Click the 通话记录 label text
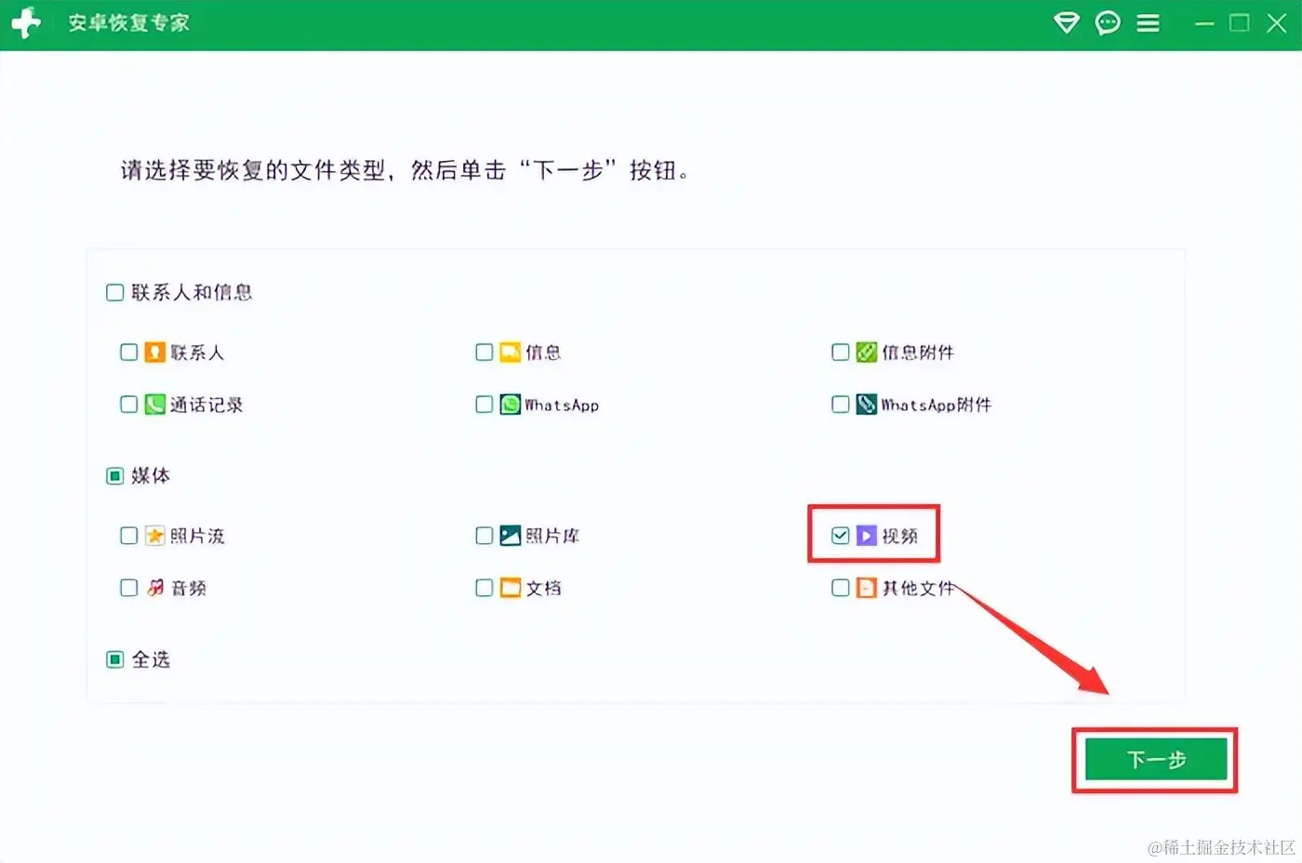This screenshot has height=863, width=1302. point(206,405)
